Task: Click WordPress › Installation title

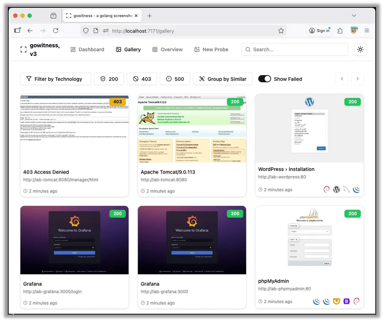Action: 286,169
